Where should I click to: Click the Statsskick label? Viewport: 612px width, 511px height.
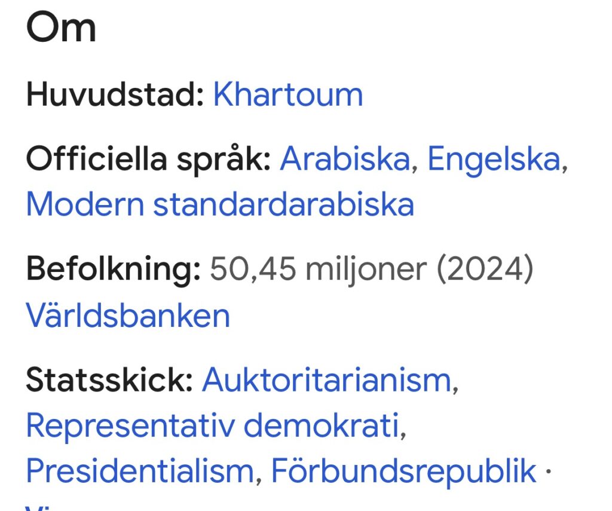coord(109,380)
